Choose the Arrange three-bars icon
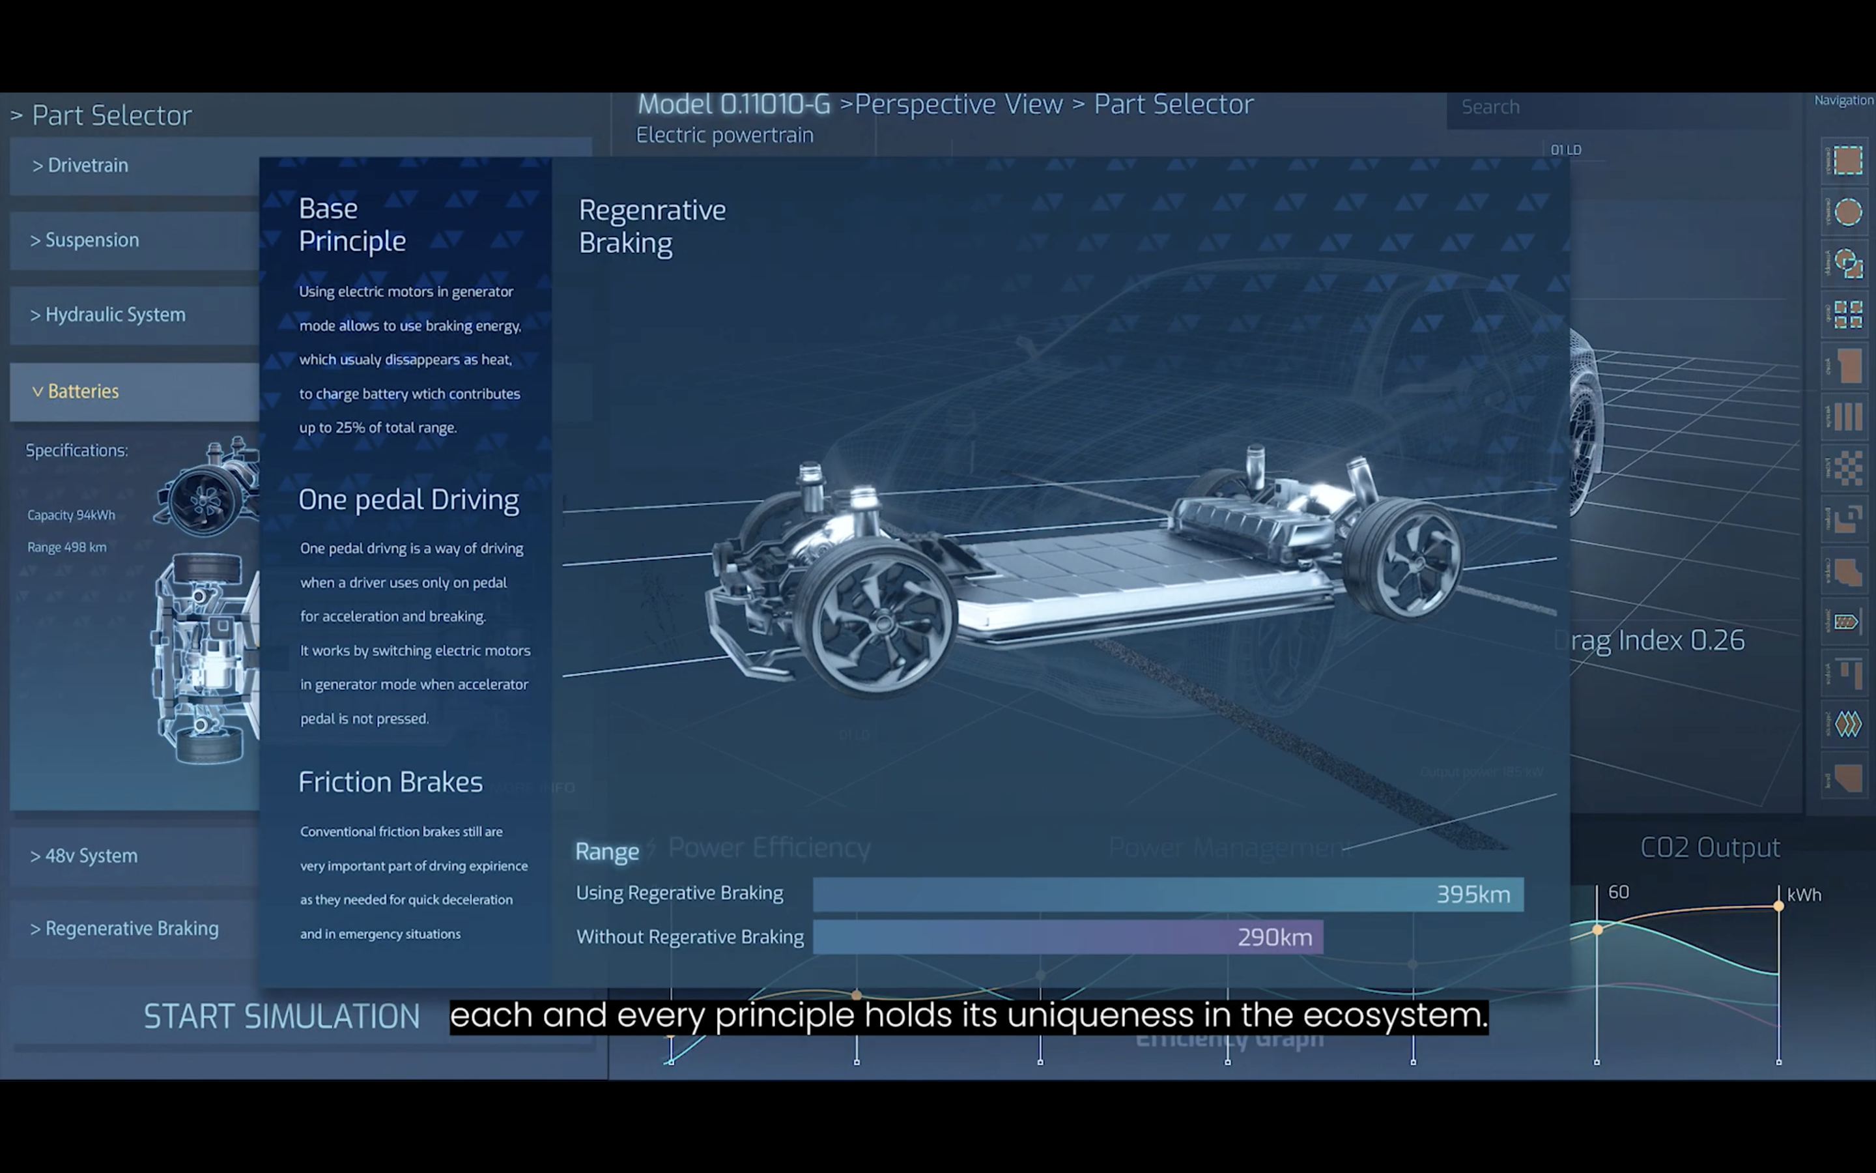Image resolution: width=1876 pixels, height=1173 pixels. (x=1847, y=416)
